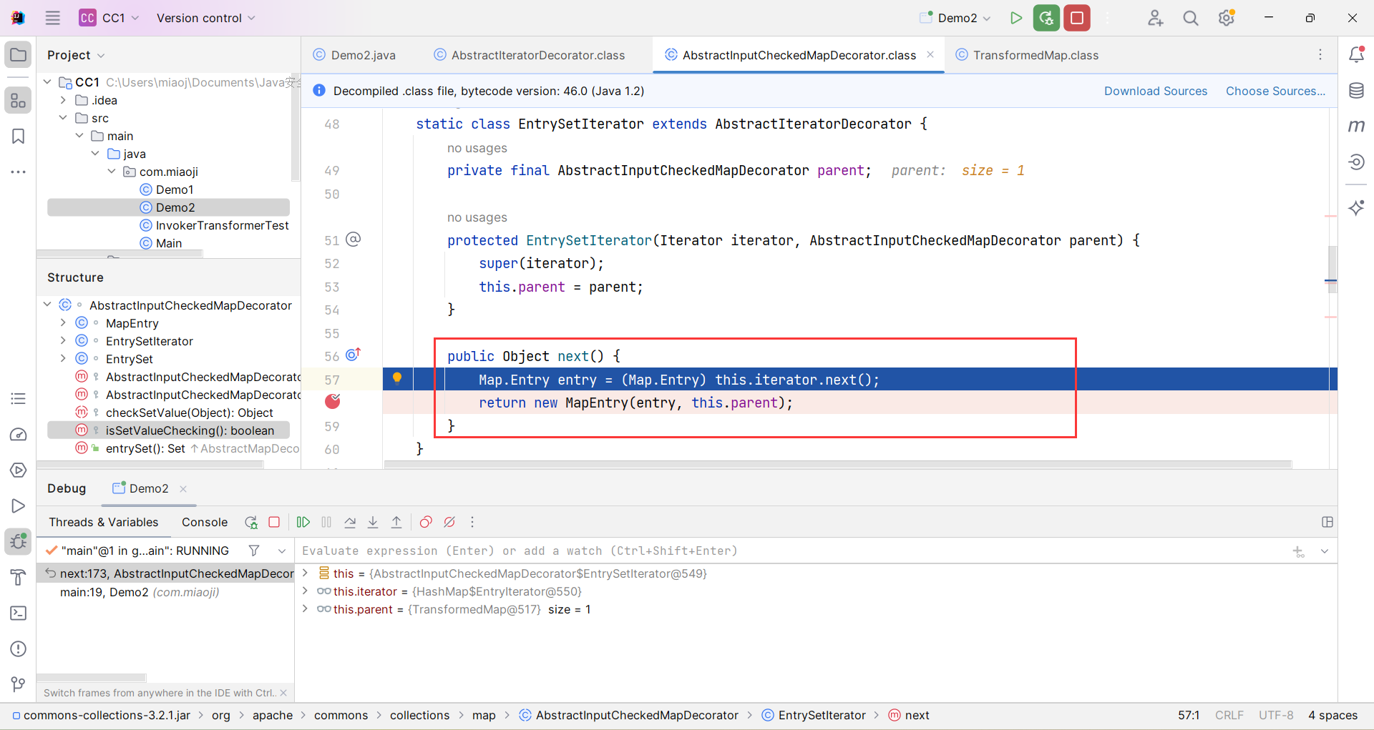Expand the this.parent variable node
This screenshot has width=1374, height=730.
(306, 609)
